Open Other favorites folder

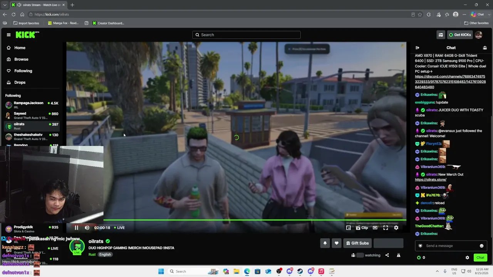(476, 23)
